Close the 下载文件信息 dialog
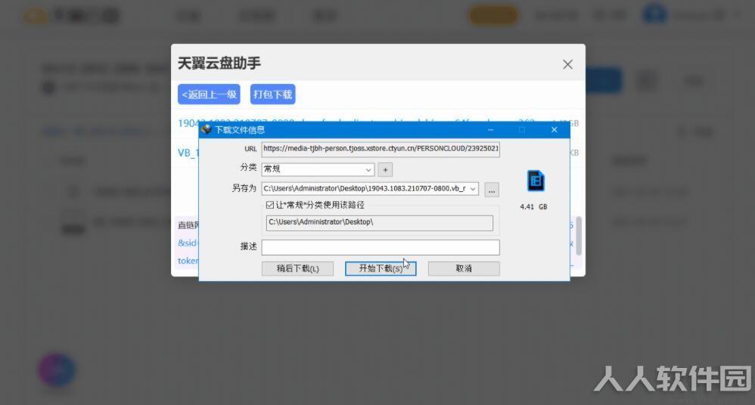The image size is (755, 405). coord(555,130)
